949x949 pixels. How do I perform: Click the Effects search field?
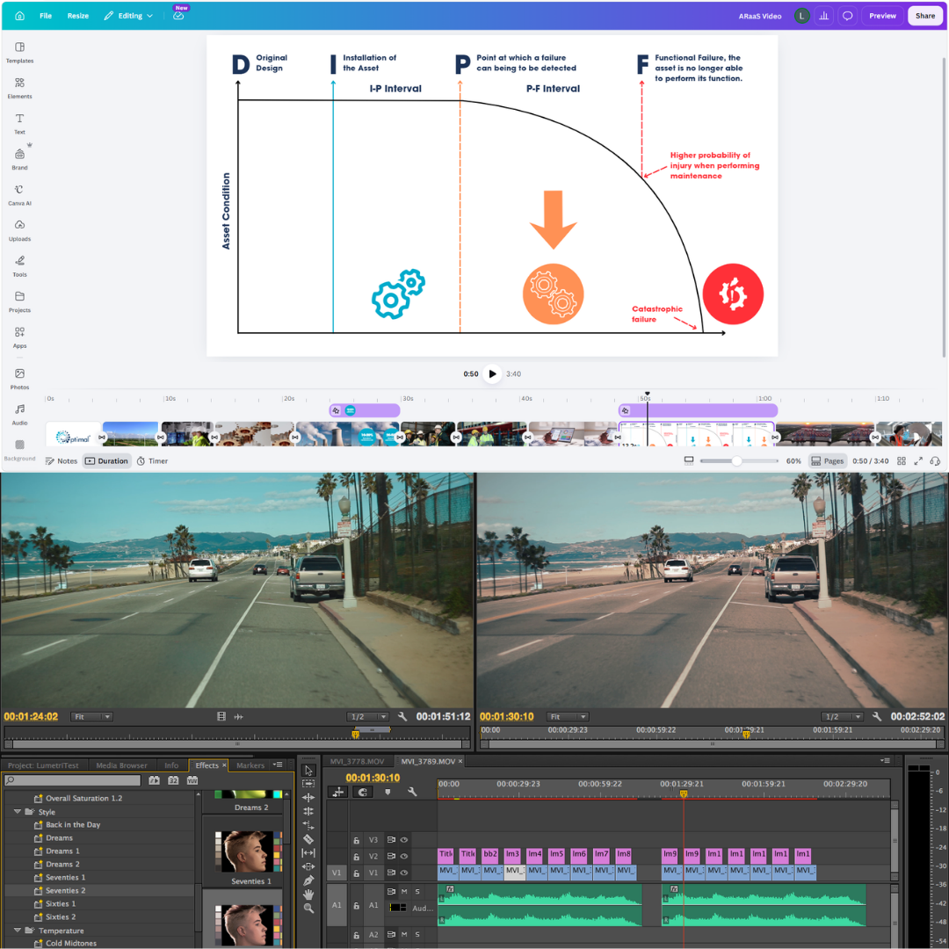click(73, 781)
